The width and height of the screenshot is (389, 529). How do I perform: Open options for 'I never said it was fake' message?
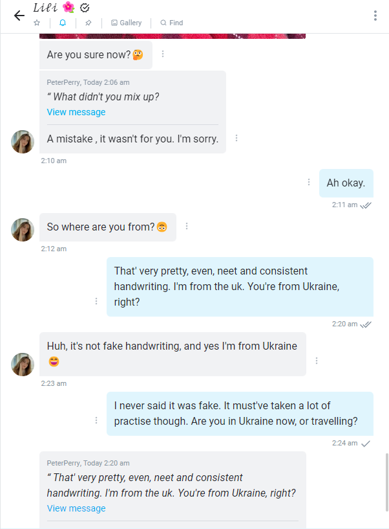96,420
